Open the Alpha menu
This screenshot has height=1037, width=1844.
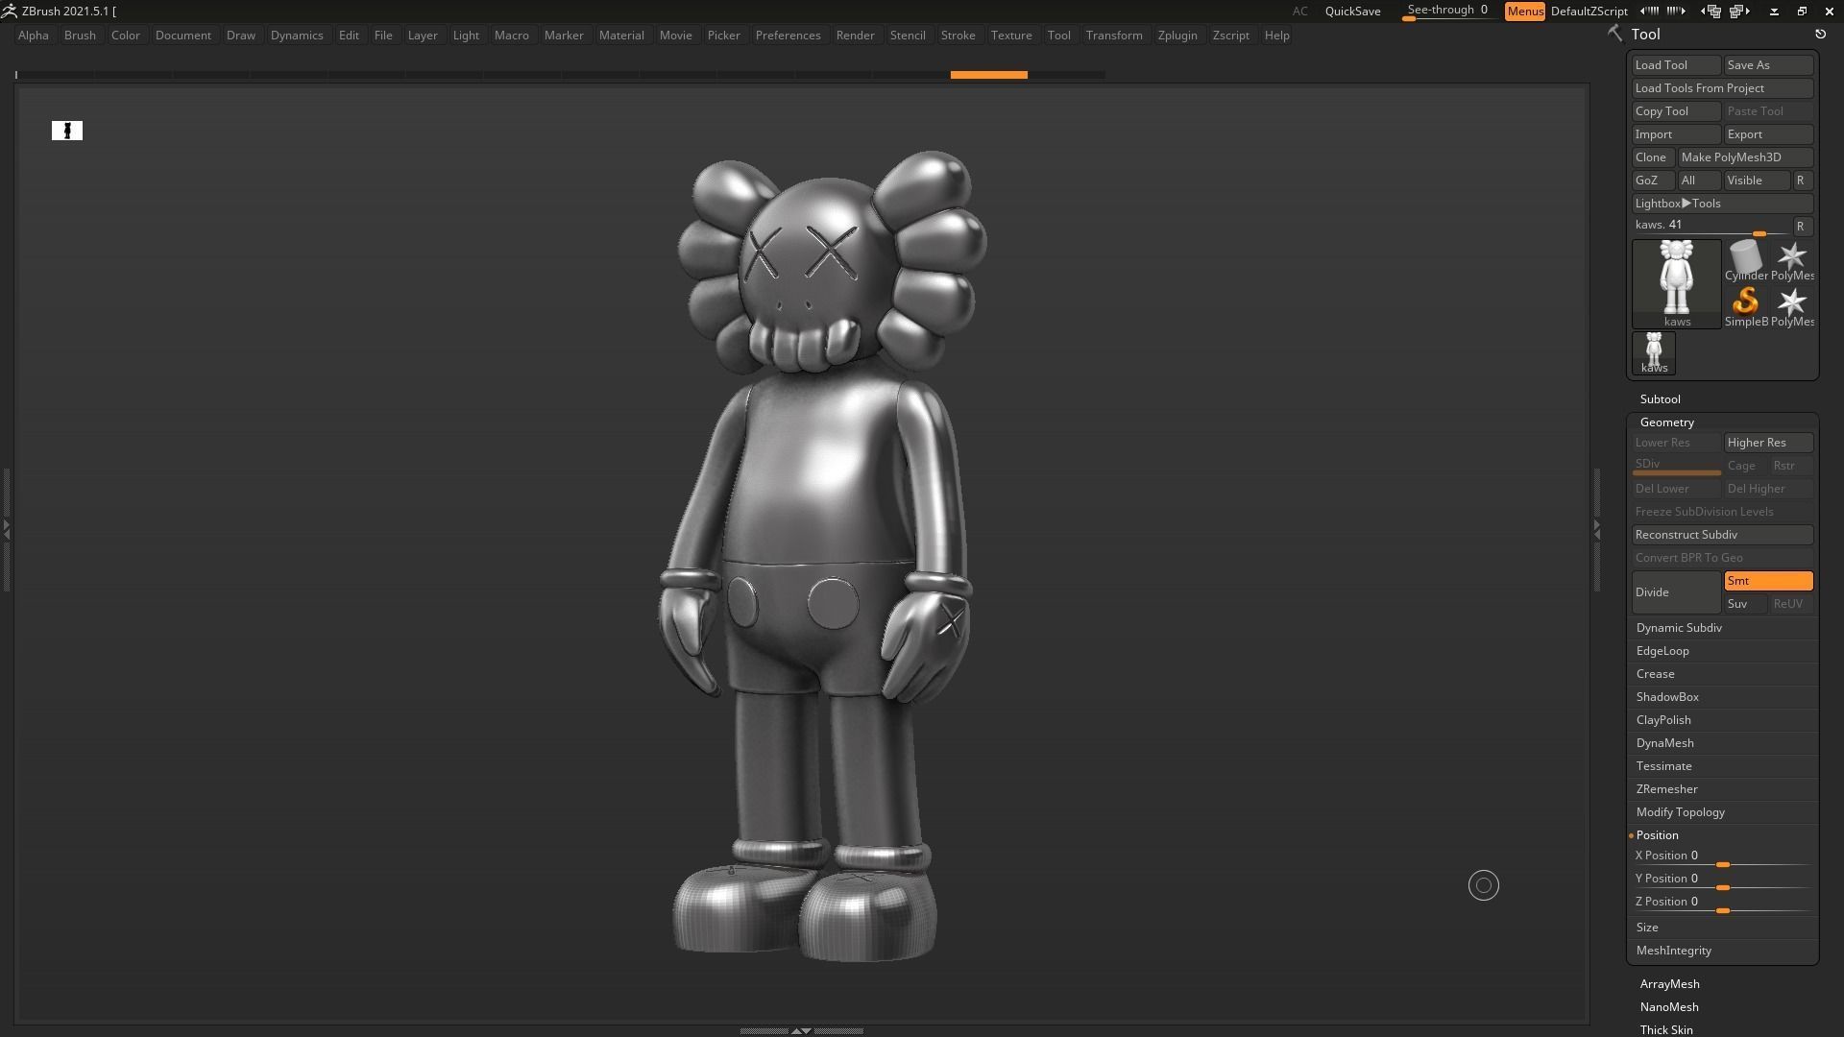(x=34, y=36)
